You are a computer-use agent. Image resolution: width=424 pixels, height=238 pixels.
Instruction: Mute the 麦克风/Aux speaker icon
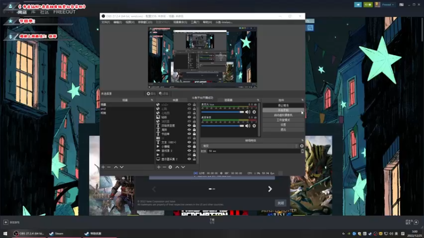pos(248,112)
